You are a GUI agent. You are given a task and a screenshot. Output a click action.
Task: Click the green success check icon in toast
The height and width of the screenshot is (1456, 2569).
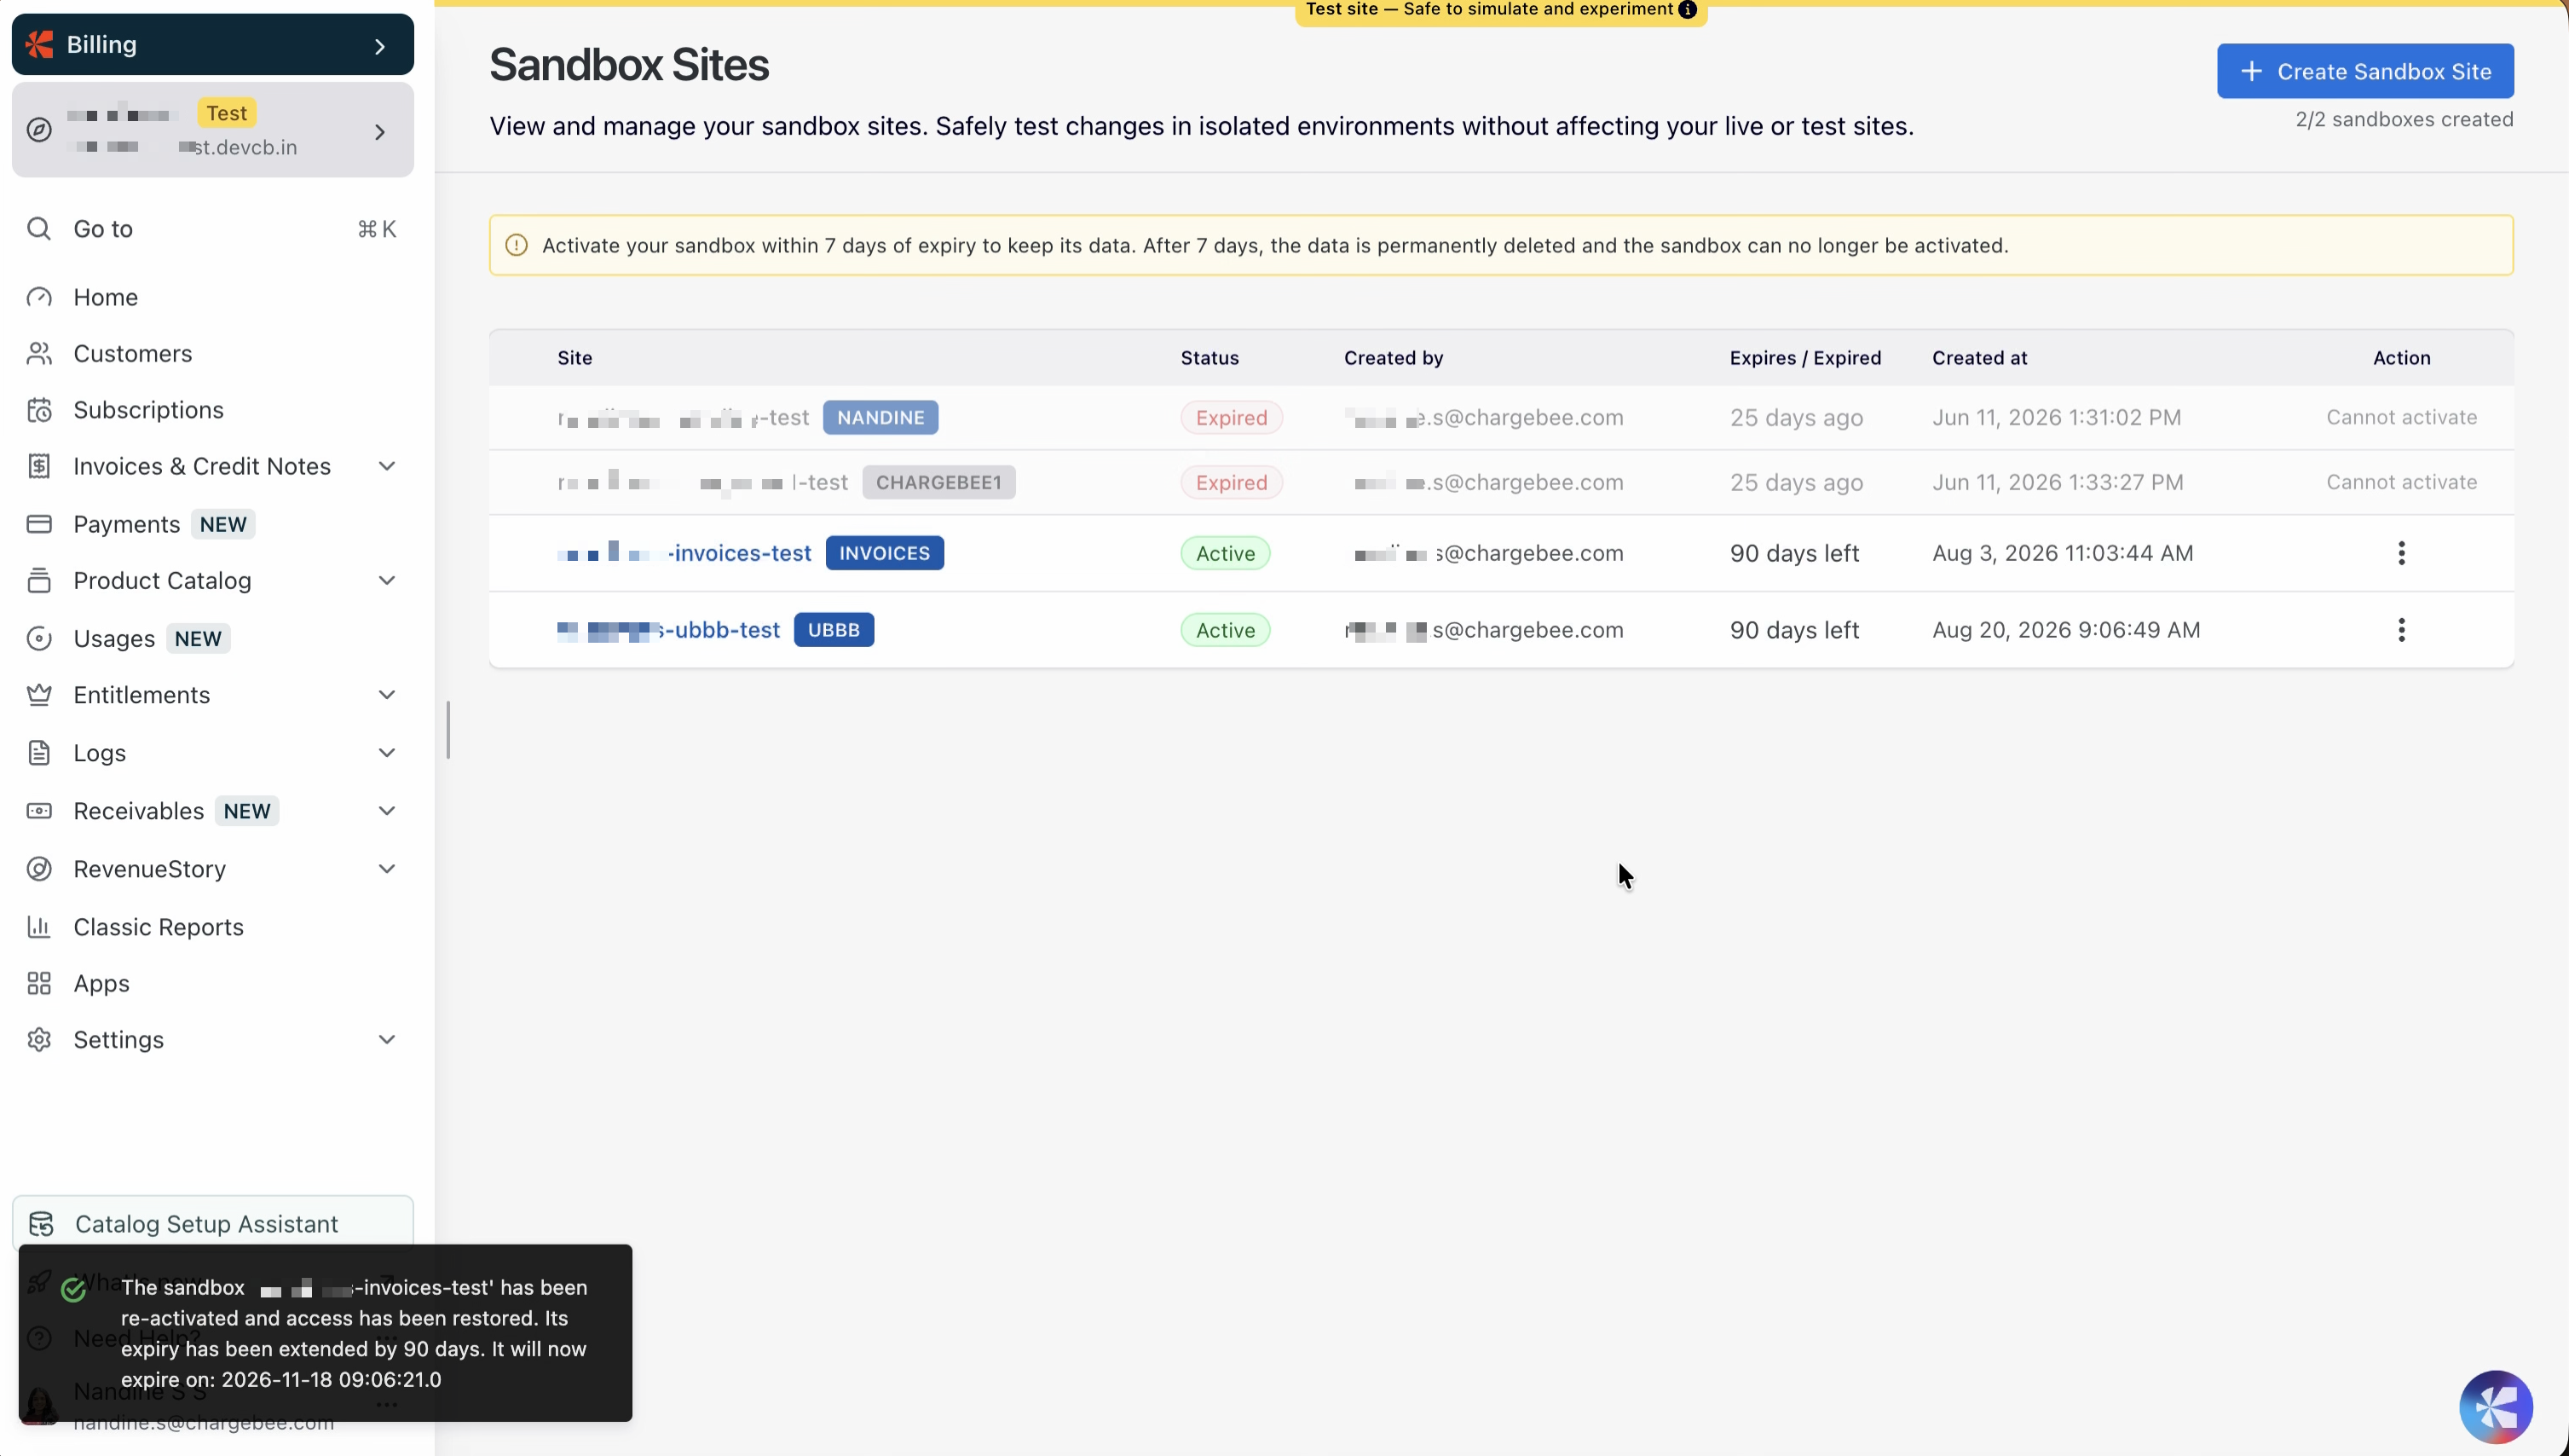(x=73, y=1290)
